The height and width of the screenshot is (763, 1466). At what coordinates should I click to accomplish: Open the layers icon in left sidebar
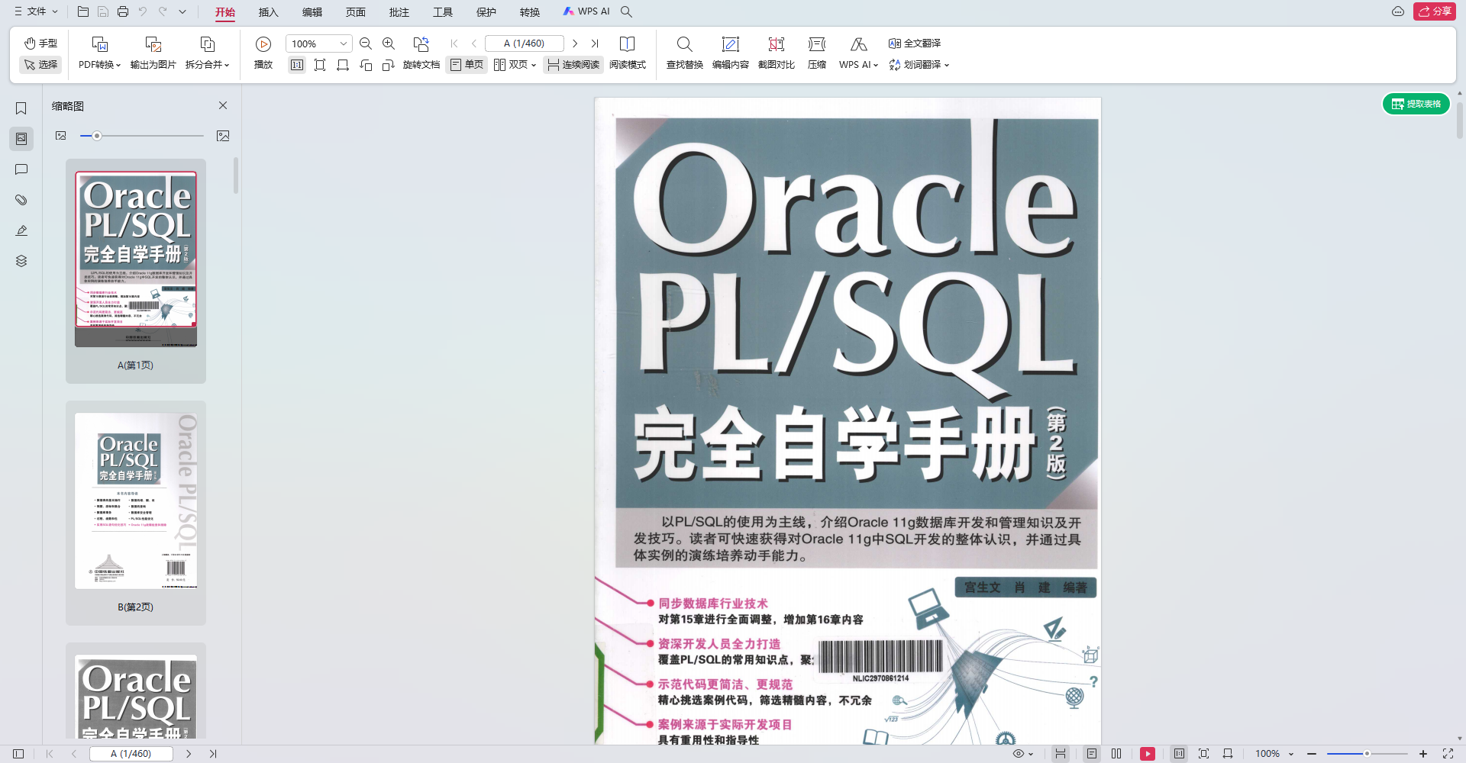point(21,261)
